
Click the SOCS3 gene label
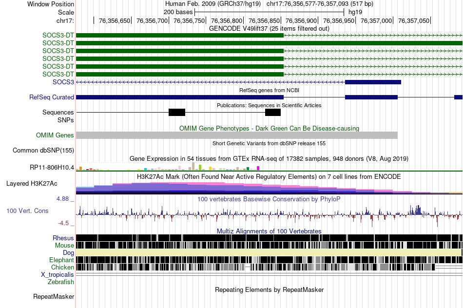coord(63,82)
